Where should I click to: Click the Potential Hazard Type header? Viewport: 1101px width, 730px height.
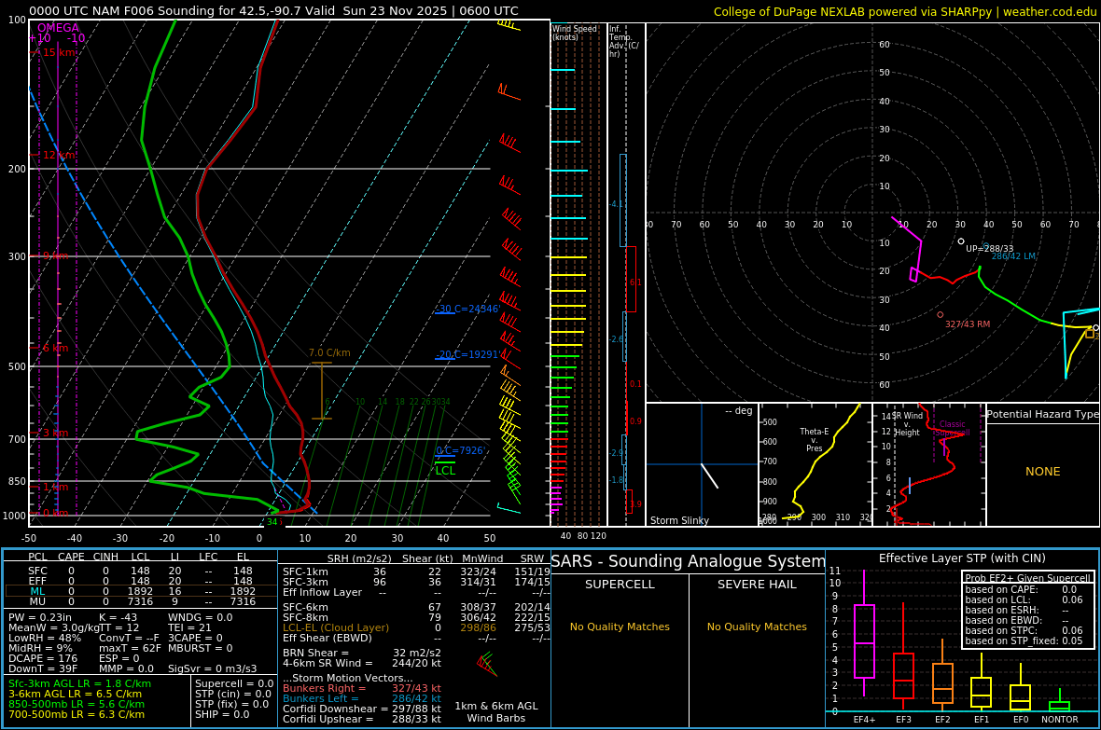[x=1042, y=414]
